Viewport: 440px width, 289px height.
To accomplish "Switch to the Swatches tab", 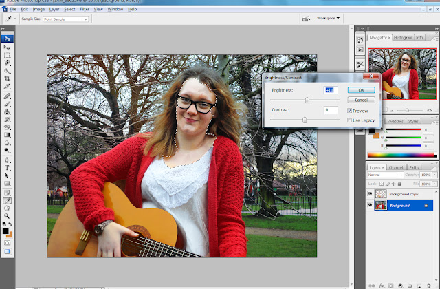I will 395,121.
